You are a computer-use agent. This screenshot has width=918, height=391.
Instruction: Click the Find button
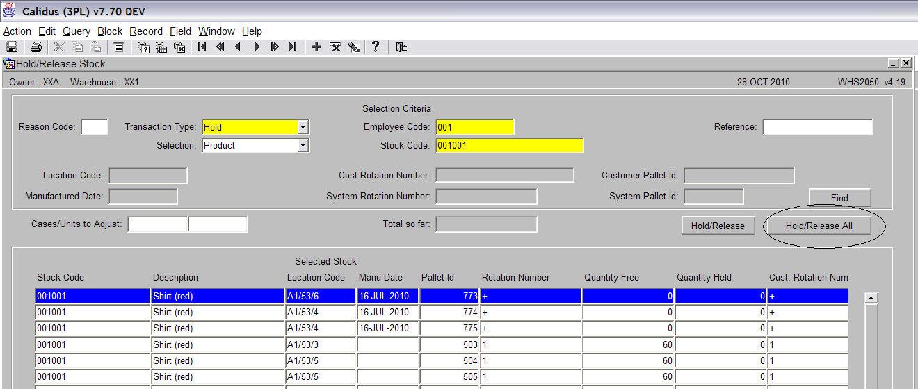tap(839, 198)
